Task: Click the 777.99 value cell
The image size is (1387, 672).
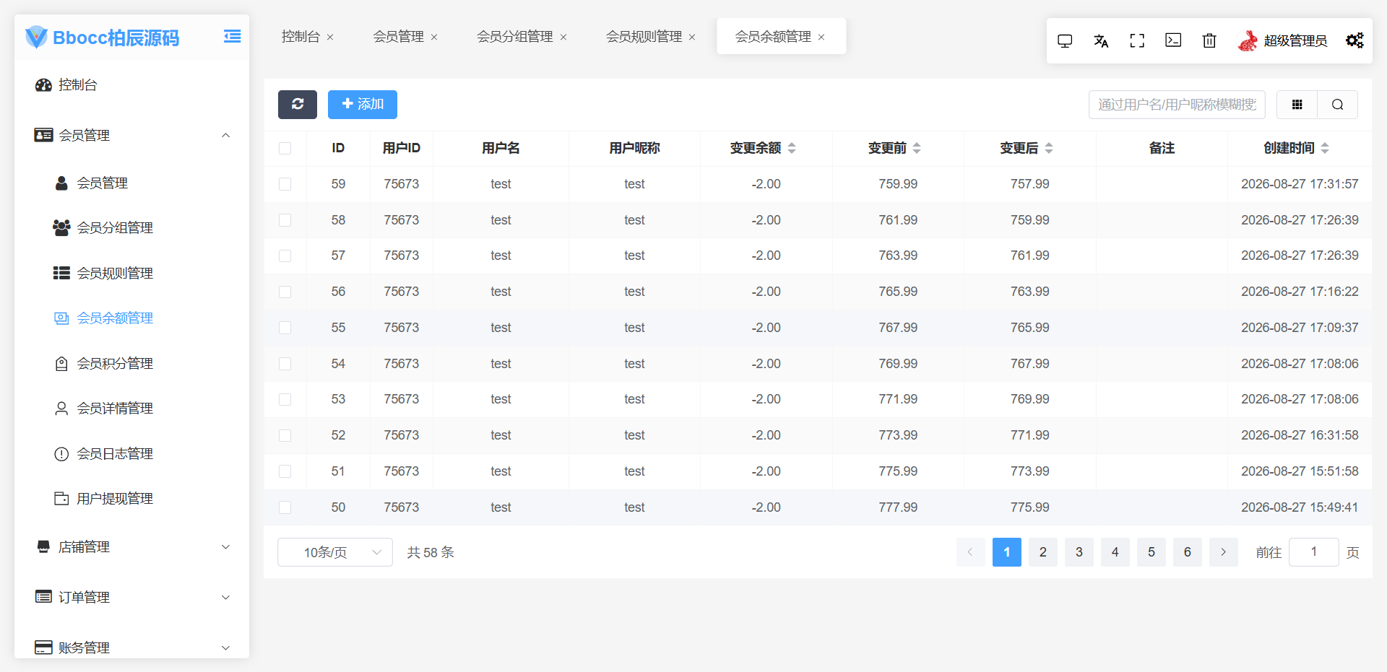Action: [898, 507]
